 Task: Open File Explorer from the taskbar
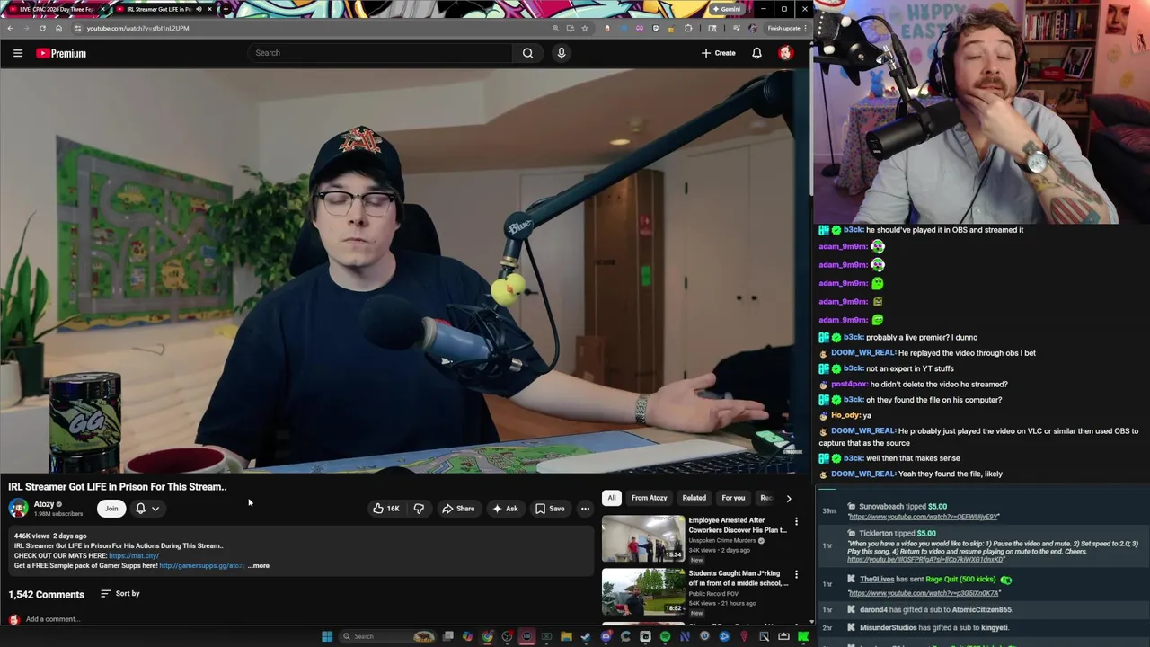tap(566, 636)
